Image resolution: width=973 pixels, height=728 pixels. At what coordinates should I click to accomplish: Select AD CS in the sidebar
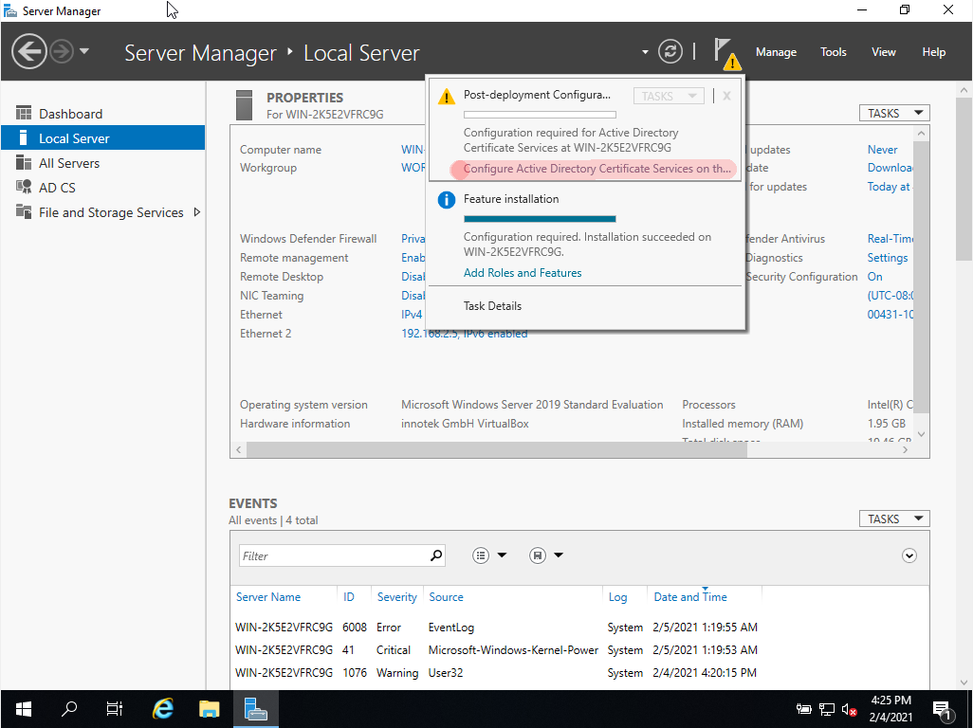(x=57, y=188)
